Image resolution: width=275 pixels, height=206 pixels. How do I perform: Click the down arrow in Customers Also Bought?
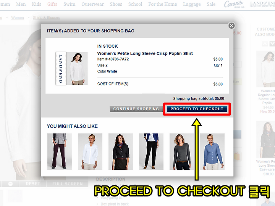click(x=272, y=43)
